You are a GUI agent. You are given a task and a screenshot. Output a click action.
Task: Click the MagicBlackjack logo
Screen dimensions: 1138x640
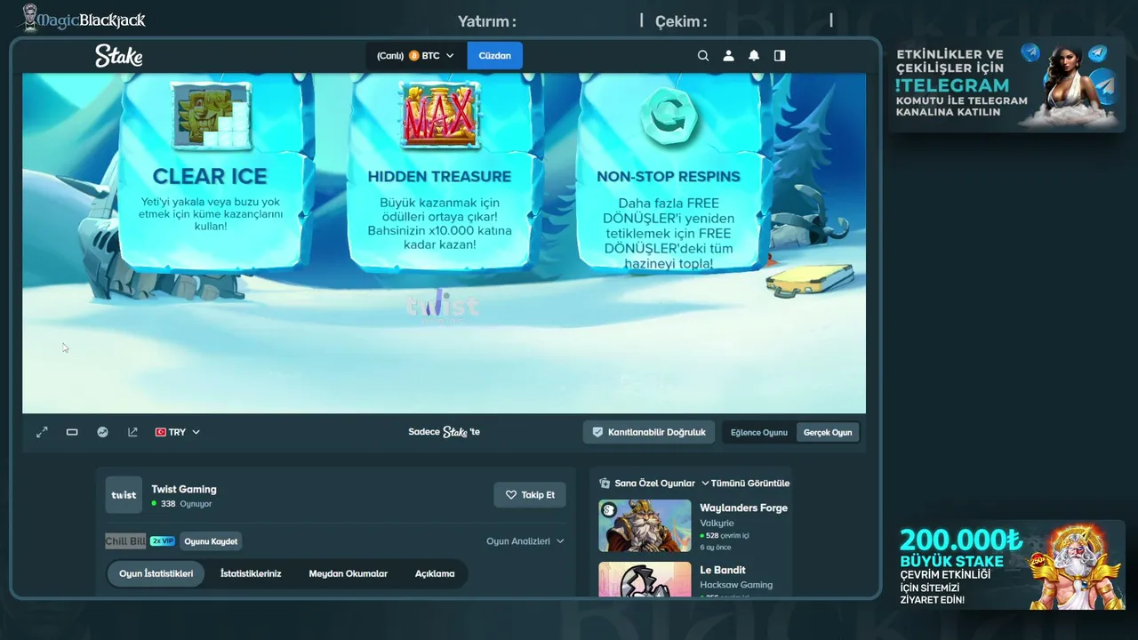click(84, 19)
